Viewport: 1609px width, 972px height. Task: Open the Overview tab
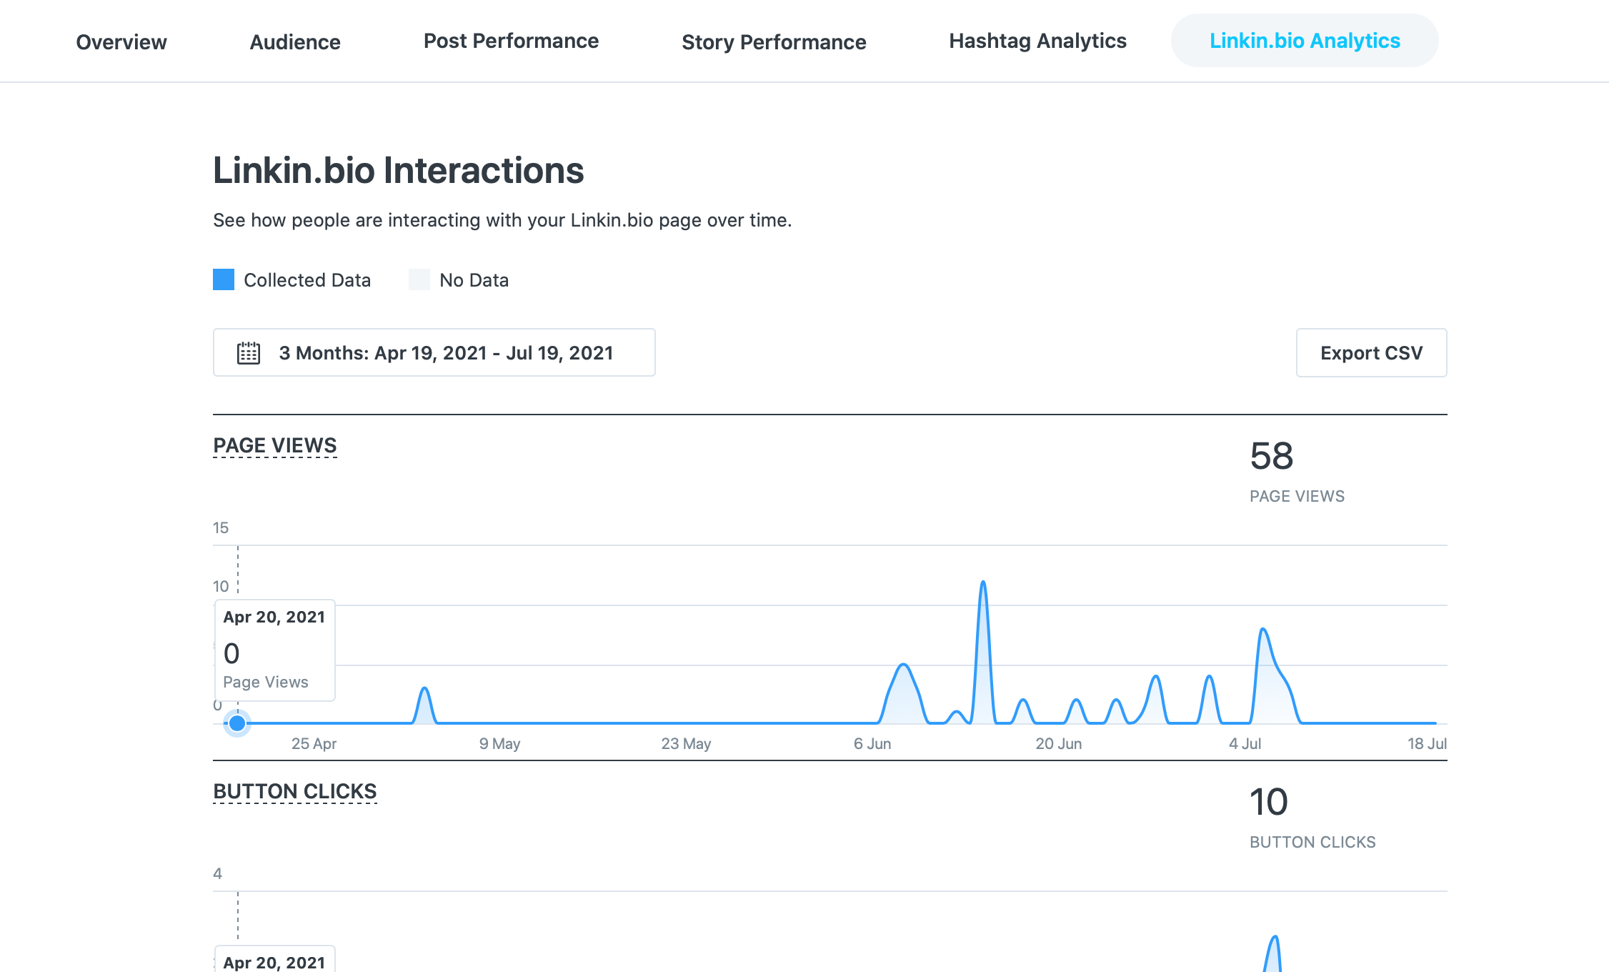tap(121, 41)
